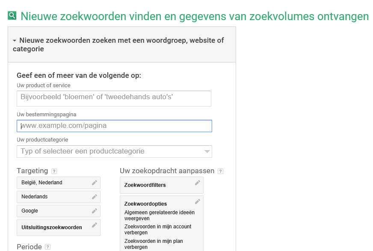Click the green magnifier search icon
373x251 pixels.
(x=12, y=15)
